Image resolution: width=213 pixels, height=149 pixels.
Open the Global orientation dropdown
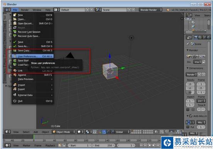[122, 132]
